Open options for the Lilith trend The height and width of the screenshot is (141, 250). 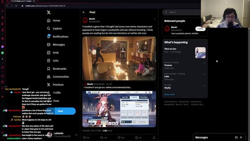[x=204, y=74]
